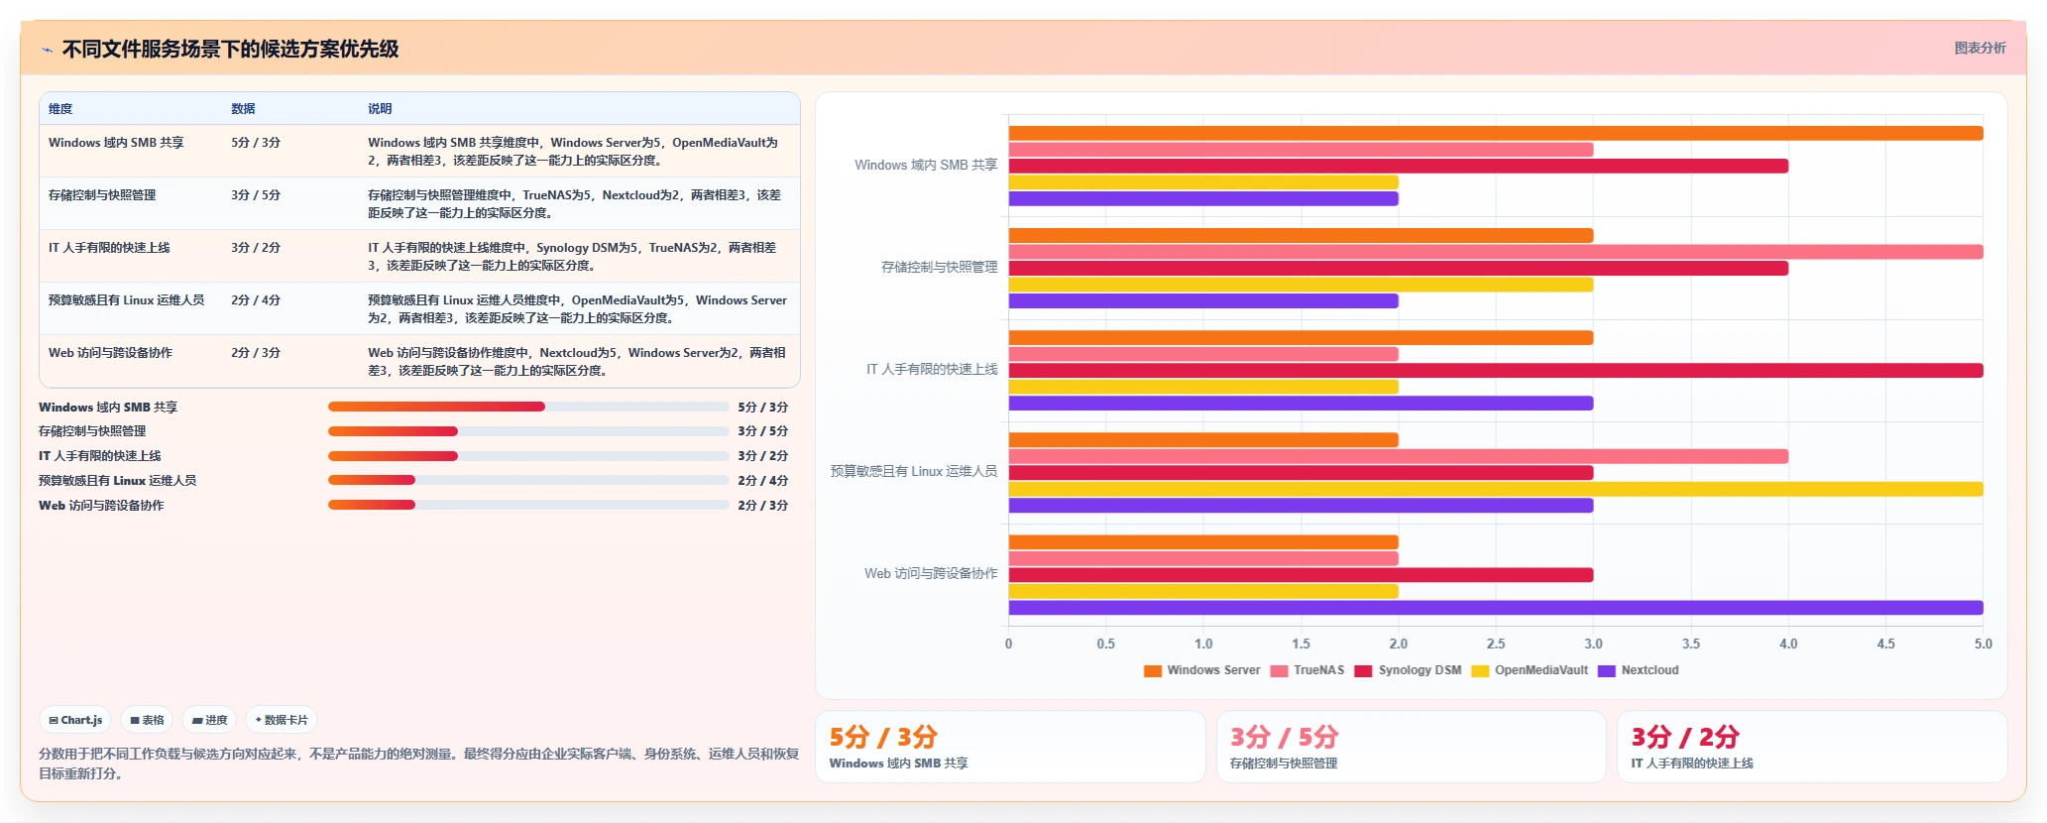Select table cell Web 访问与跨设备协作

tap(110, 353)
